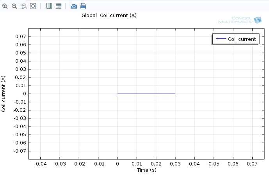Click the blue line sample in the legend
269x176 pixels.
[x=221, y=39]
